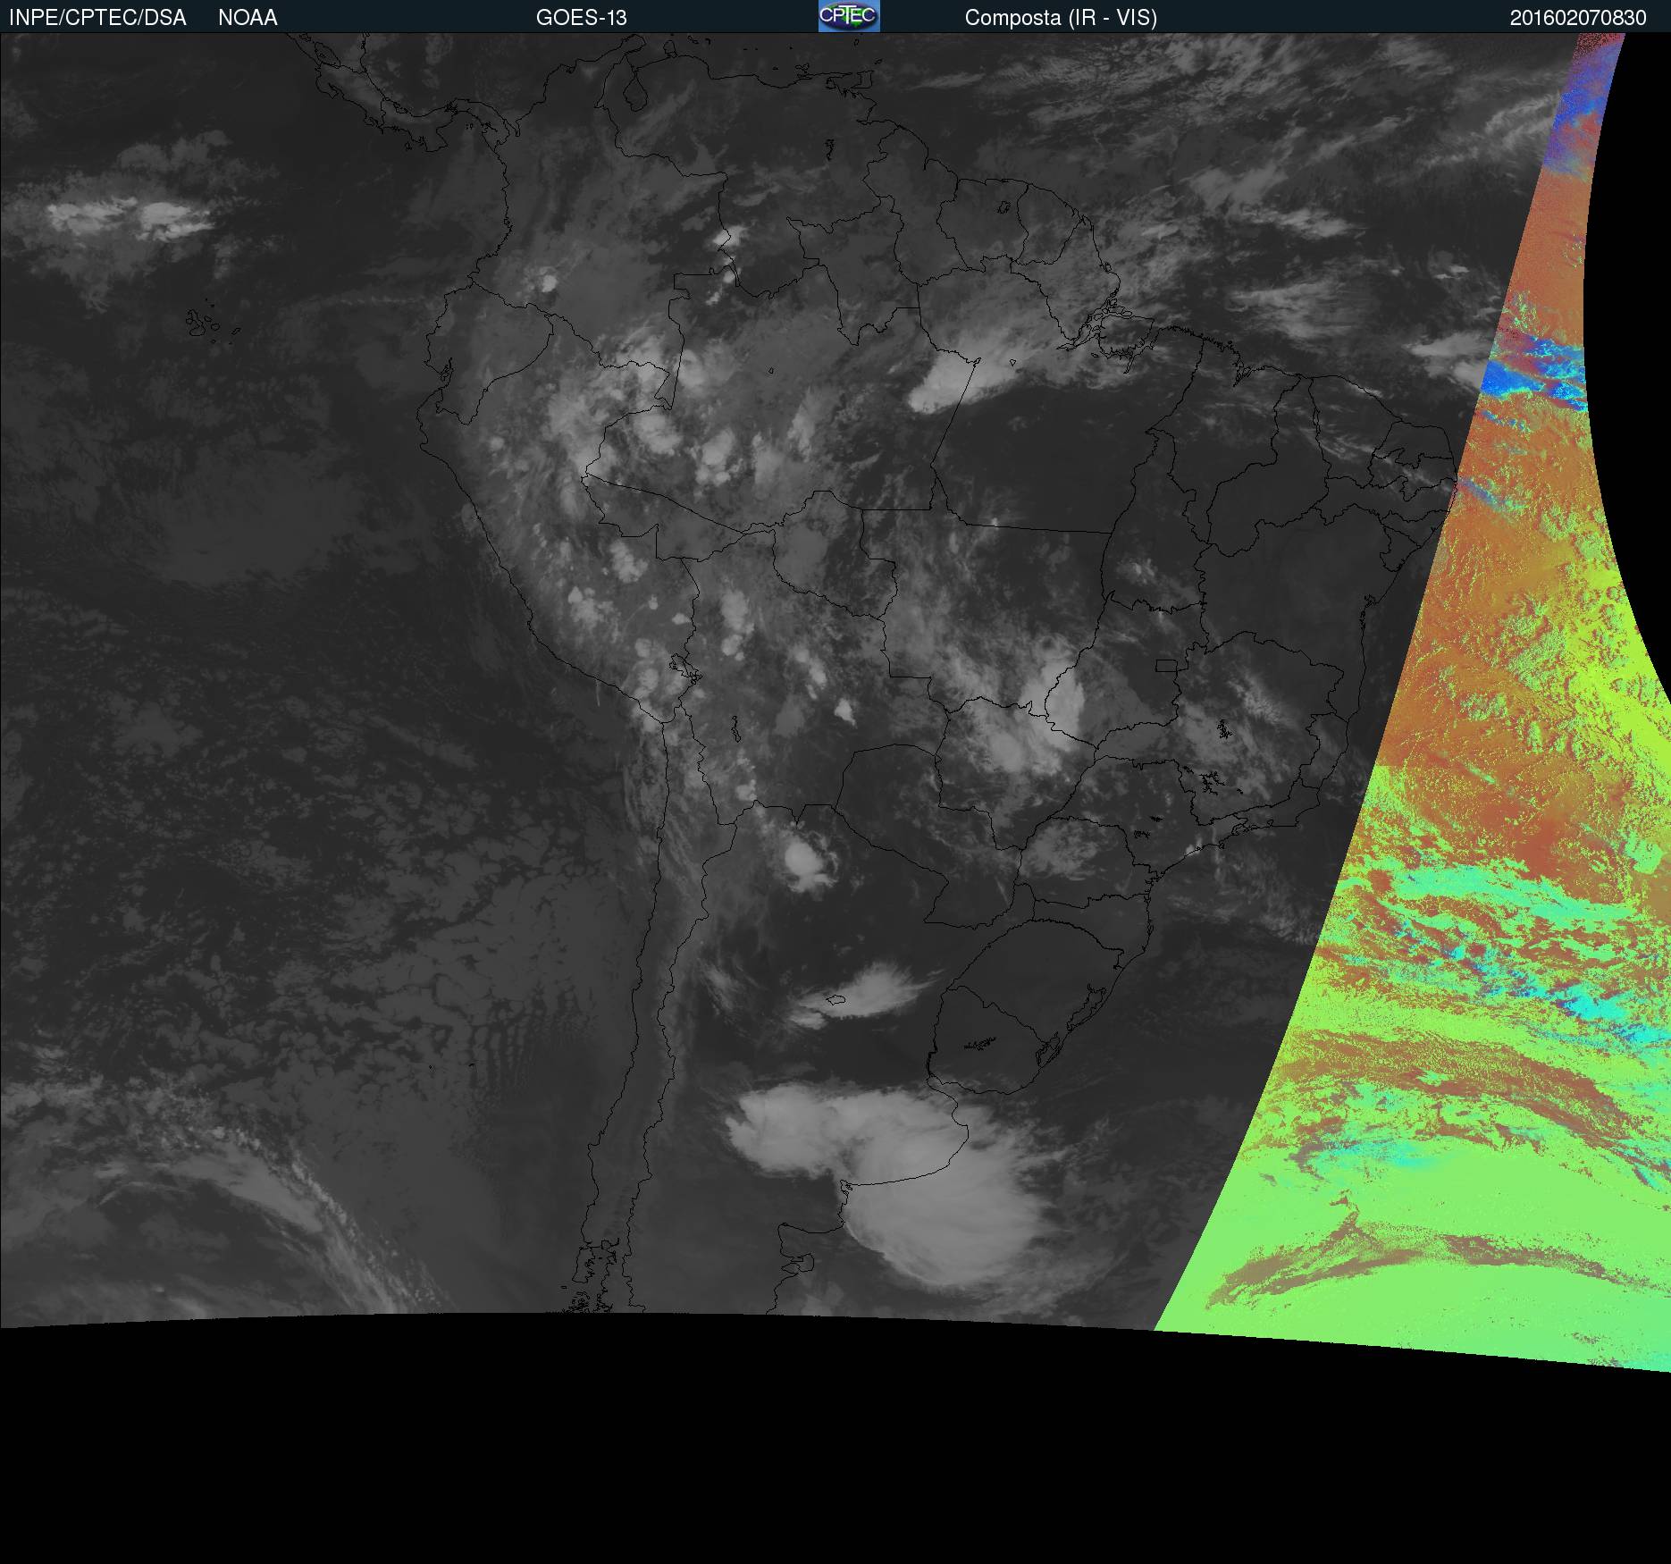Viewport: 1671px width, 1564px height.
Task: Select the INPE/CPTEC/DSA header text
Action: coord(97,18)
